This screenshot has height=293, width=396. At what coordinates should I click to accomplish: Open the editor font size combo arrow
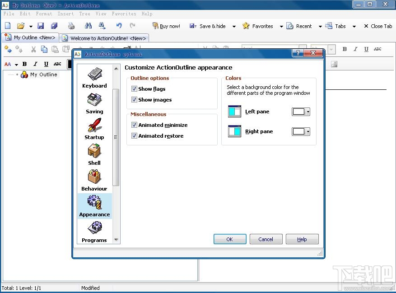[331, 49]
